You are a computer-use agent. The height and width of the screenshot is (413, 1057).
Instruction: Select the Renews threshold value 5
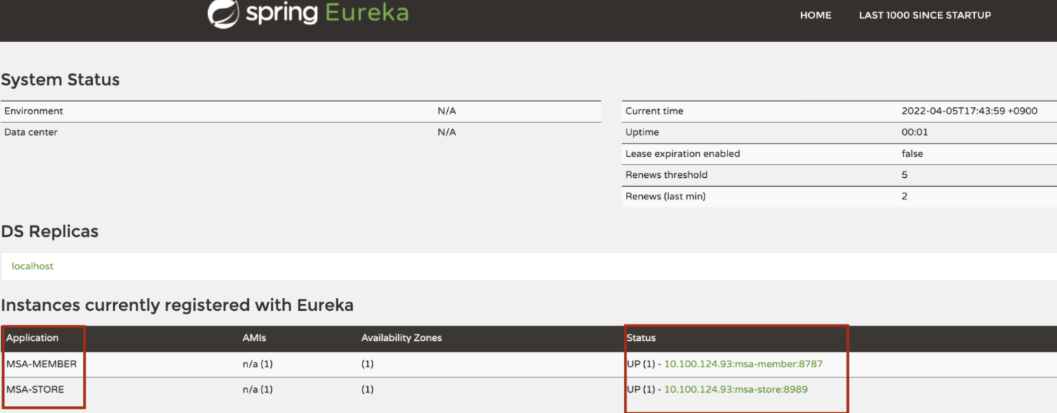click(x=905, y=174)
